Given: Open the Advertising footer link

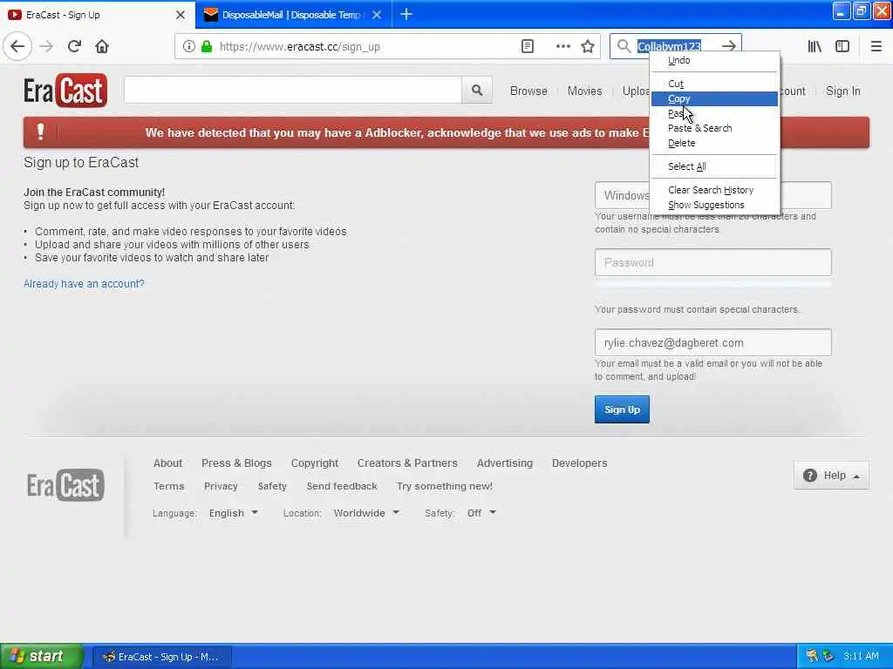Looking at the screenshot, I should point(505,463).
